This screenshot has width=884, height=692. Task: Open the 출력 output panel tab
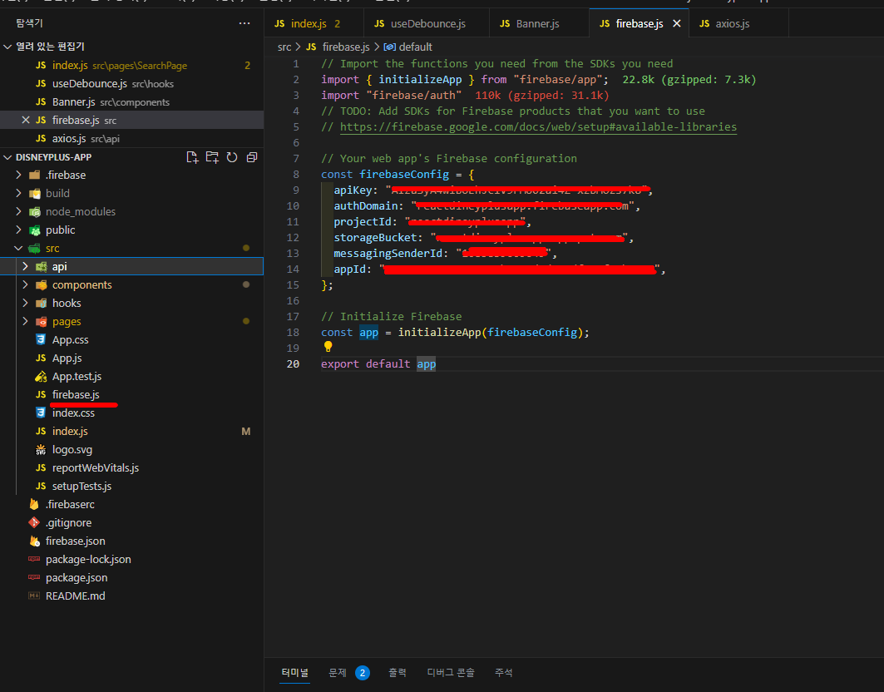click(x=397, y=672)
